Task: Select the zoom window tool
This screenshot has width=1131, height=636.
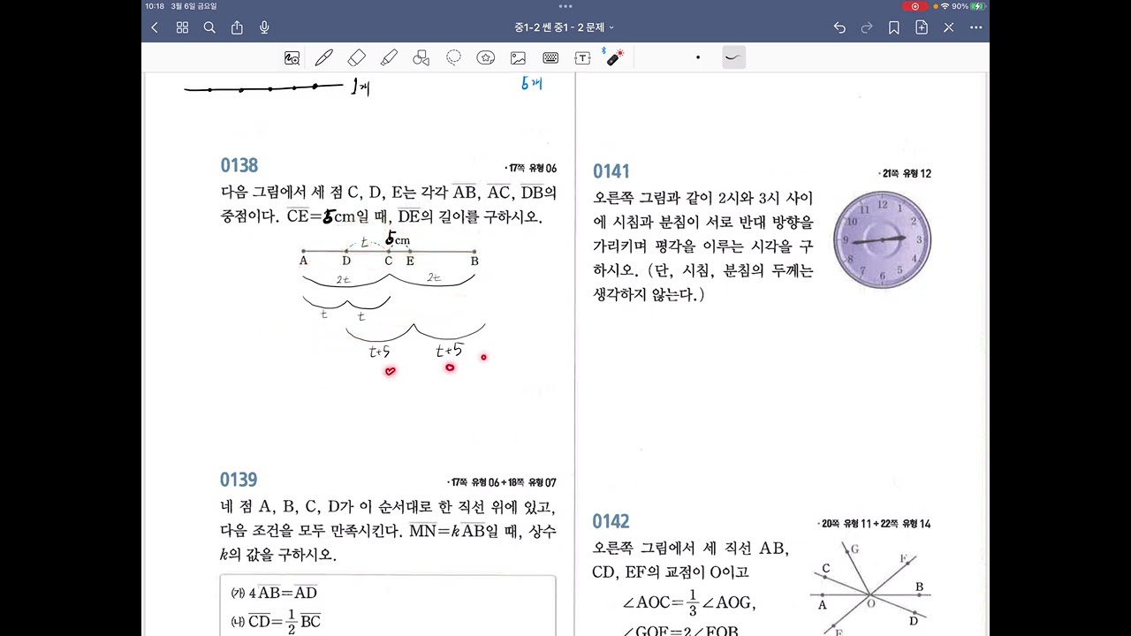Action: pyautogui.click(x=292, y=57)
